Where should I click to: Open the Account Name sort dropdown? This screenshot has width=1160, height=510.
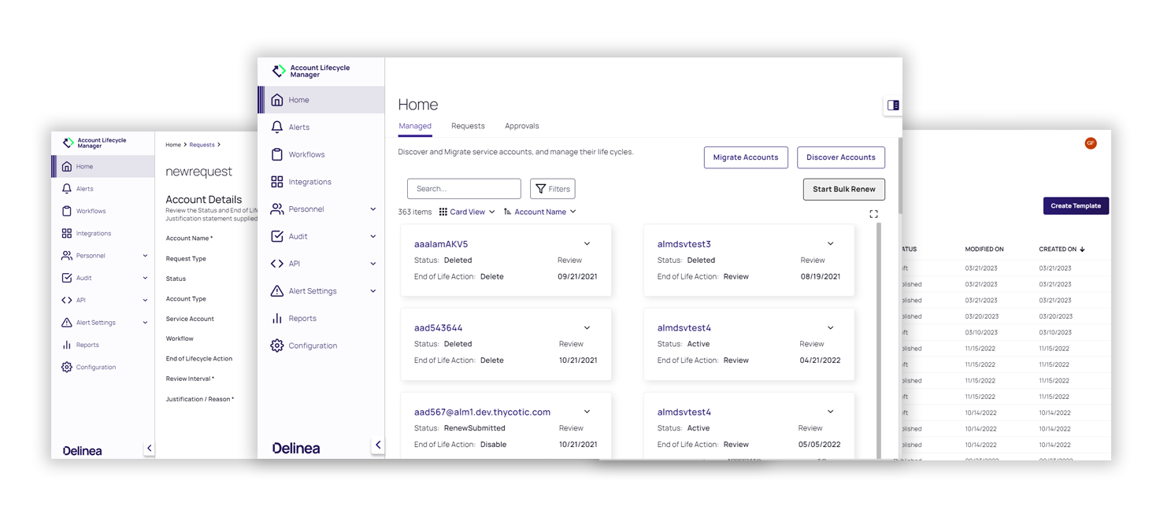tap(540, 212)
